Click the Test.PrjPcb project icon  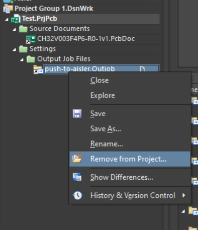click(x=16, y=19)
